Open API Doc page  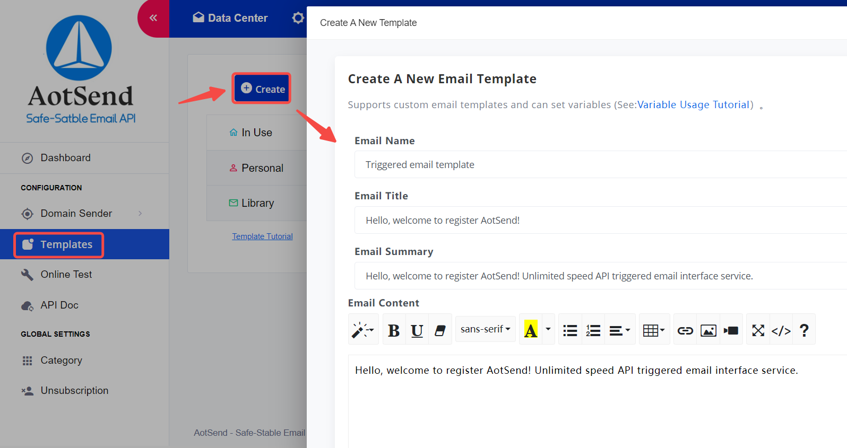click(x=84, y=305)
